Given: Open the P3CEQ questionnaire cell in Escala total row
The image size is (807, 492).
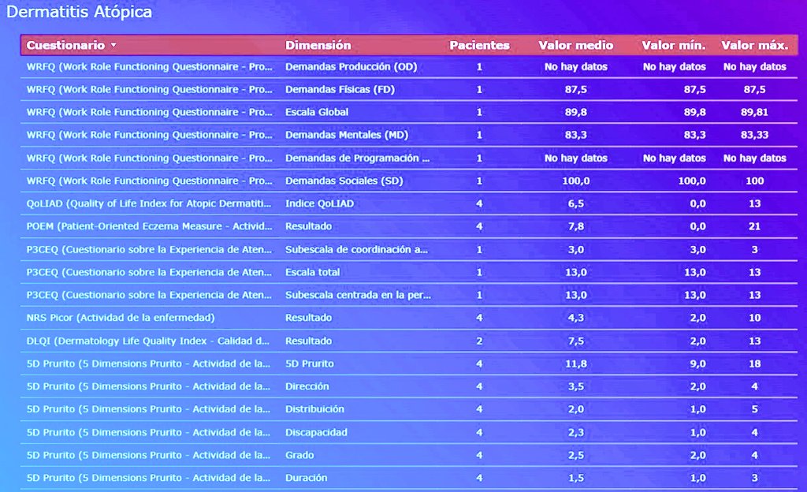Looking at the screenshot, I should (149, 272).
